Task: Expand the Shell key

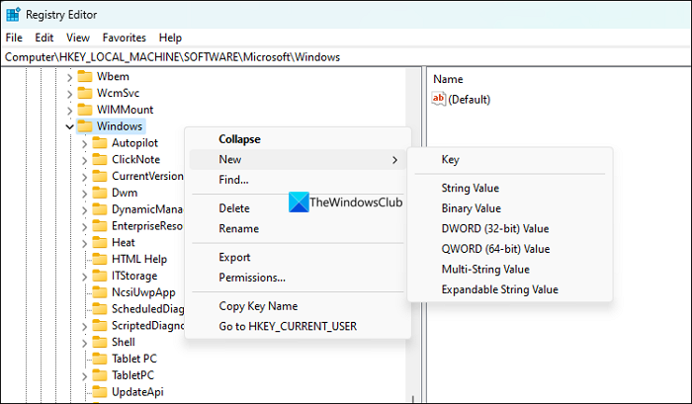Action: pos(84,343)
